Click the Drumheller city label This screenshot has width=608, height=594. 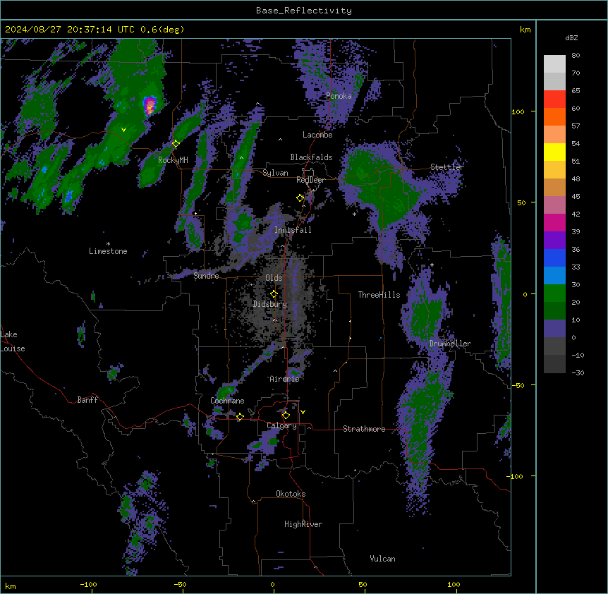pyautogui.click(x=450, y=344)
